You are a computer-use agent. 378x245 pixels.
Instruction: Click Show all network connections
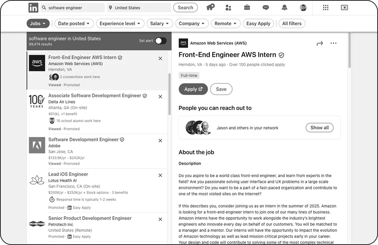point(319,128)
